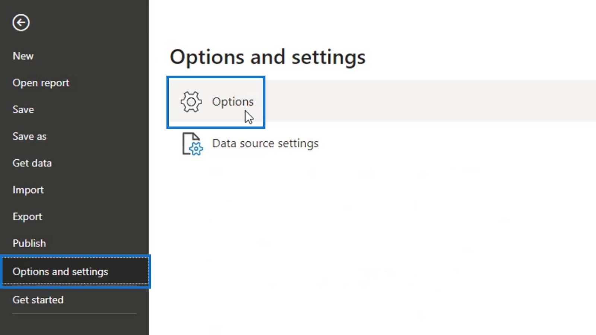This screenshot has width=596, height=335.
Task: Open the Save as menu entry
Action: coord(29,136)
